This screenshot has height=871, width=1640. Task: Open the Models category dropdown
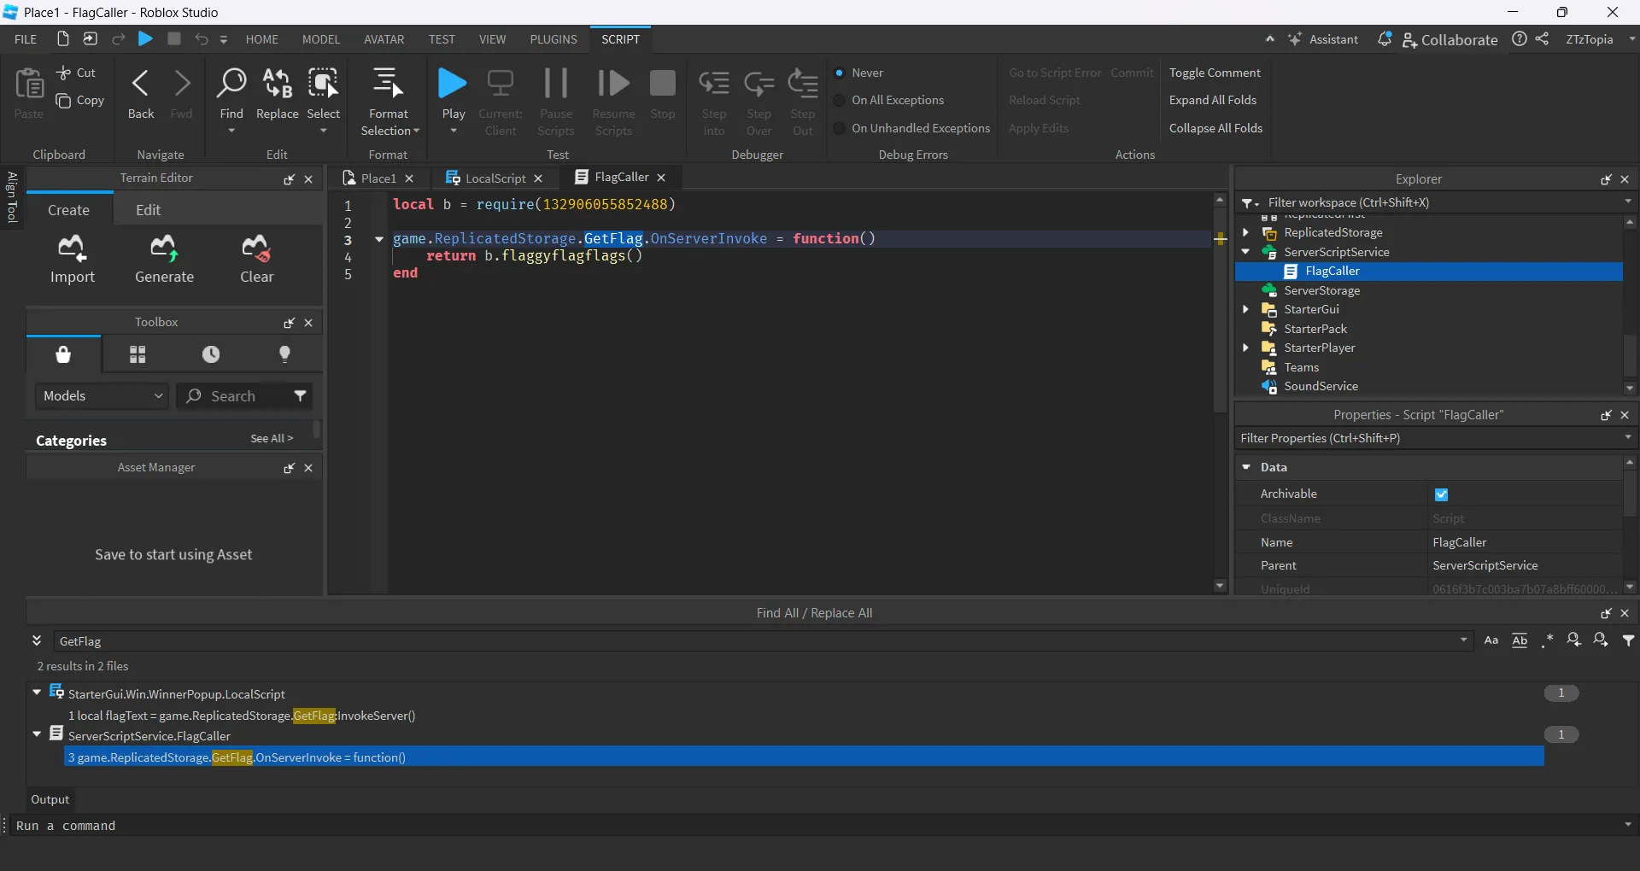tap(102, 396)
